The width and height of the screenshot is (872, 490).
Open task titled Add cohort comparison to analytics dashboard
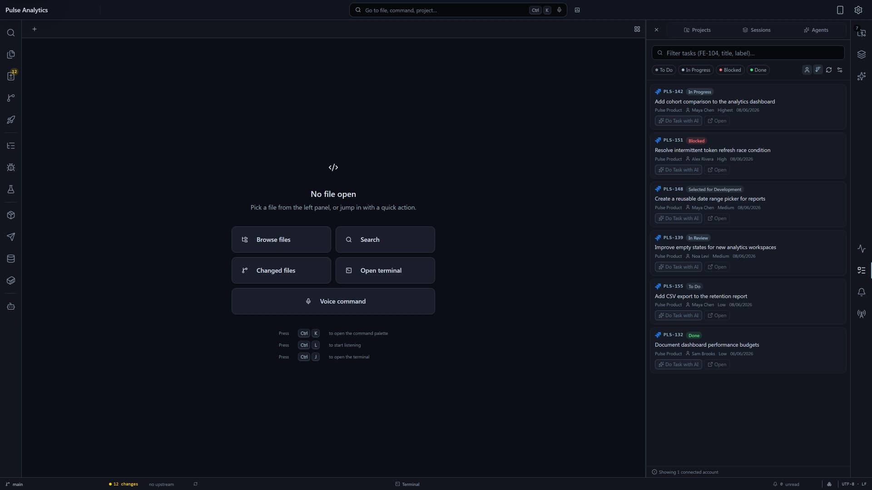[715, 102]
